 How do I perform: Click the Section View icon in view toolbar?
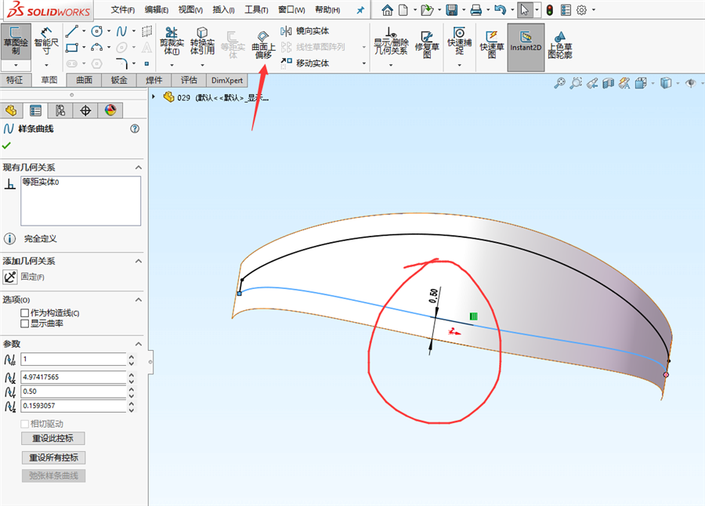pos(608,83)
